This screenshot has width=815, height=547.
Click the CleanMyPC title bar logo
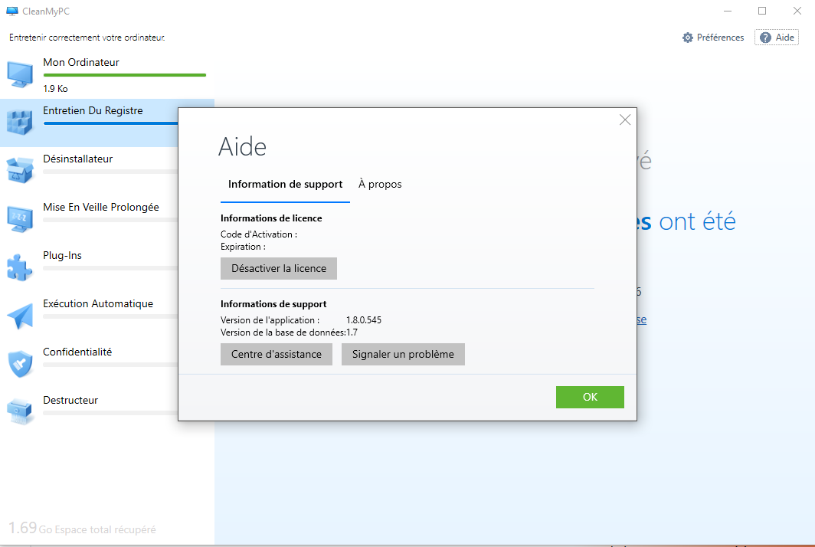click(x=12, y=11)
